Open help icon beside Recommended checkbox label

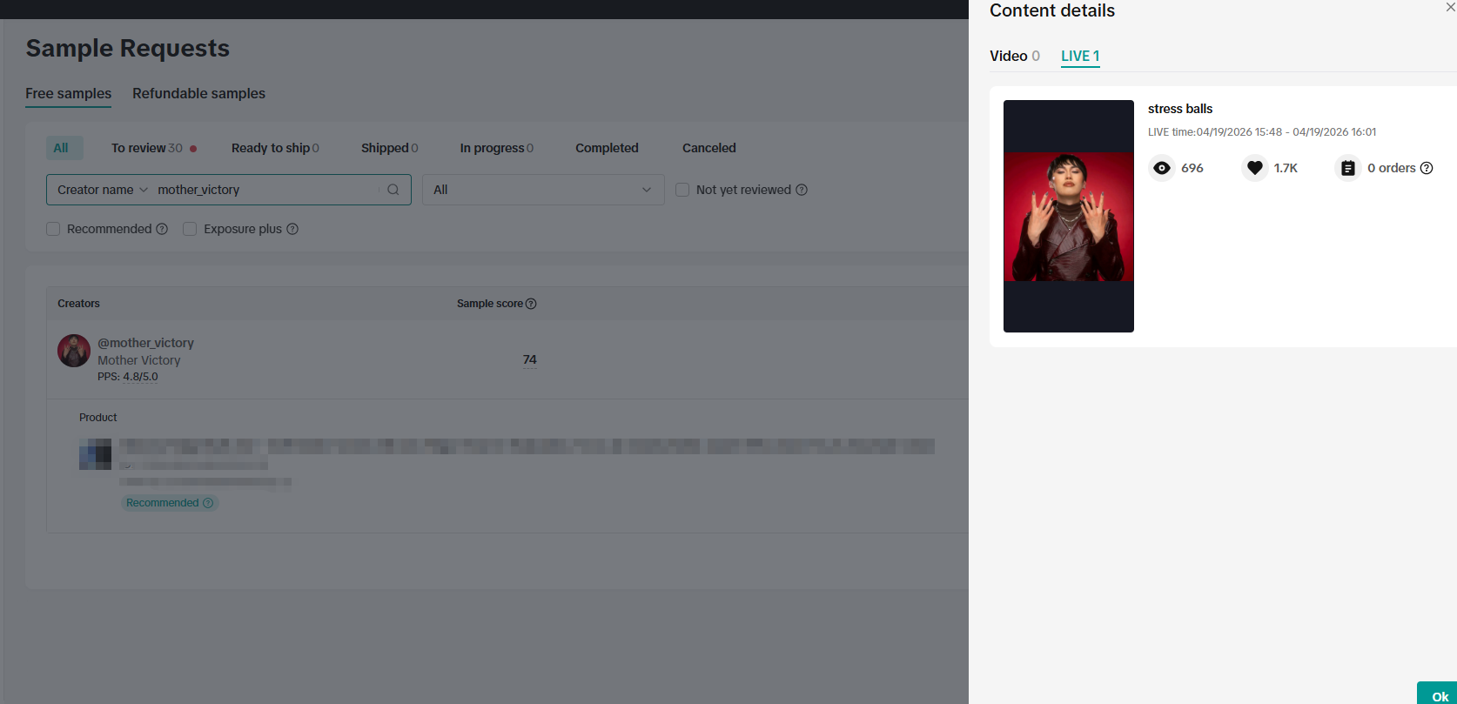click(162, 229)
